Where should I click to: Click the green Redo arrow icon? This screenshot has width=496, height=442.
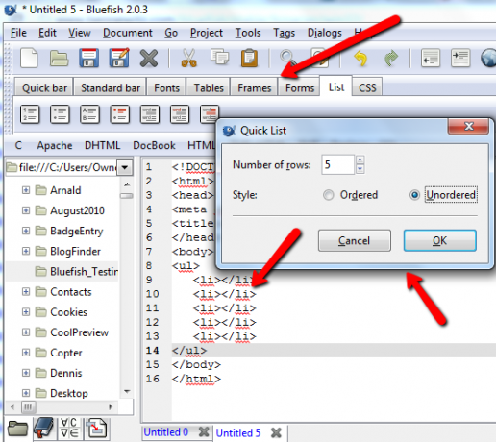391,58
